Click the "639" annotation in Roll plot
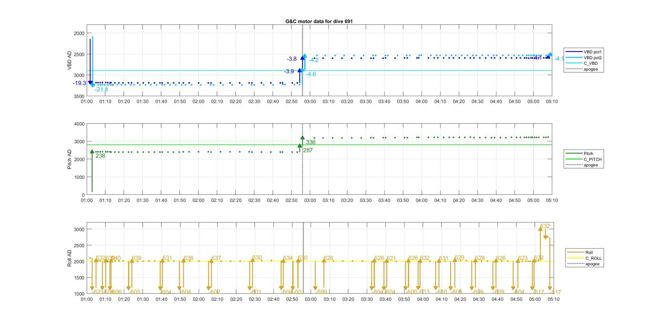 [x=137, y=258]
